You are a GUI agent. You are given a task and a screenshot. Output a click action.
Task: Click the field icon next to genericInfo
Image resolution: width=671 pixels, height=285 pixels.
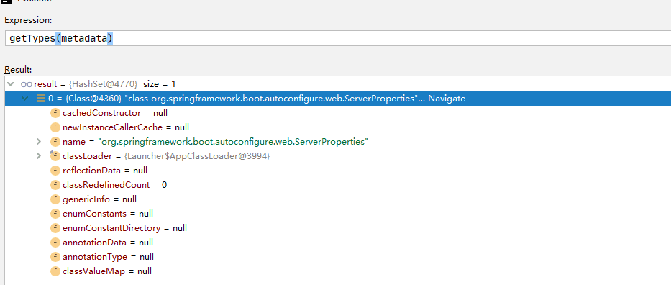click(x=55, y=199)
